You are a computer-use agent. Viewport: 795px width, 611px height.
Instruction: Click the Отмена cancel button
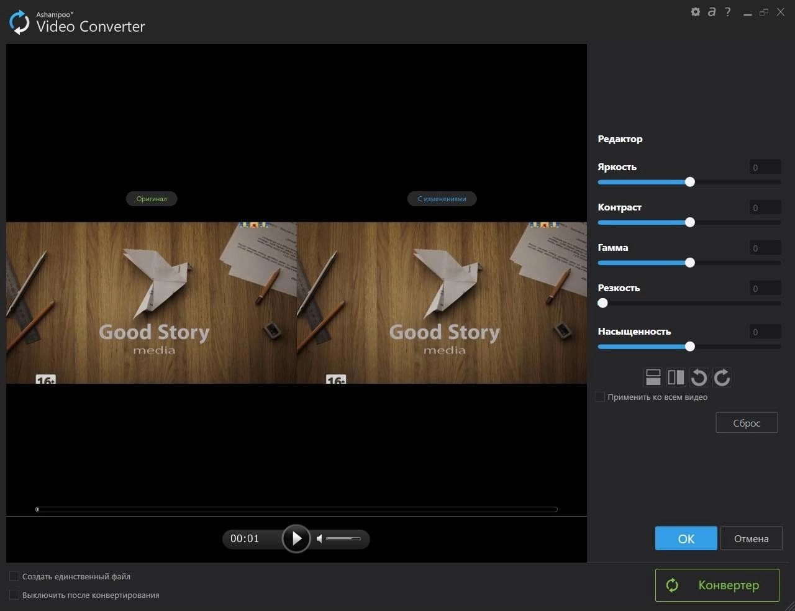click(x=751, y=538)
